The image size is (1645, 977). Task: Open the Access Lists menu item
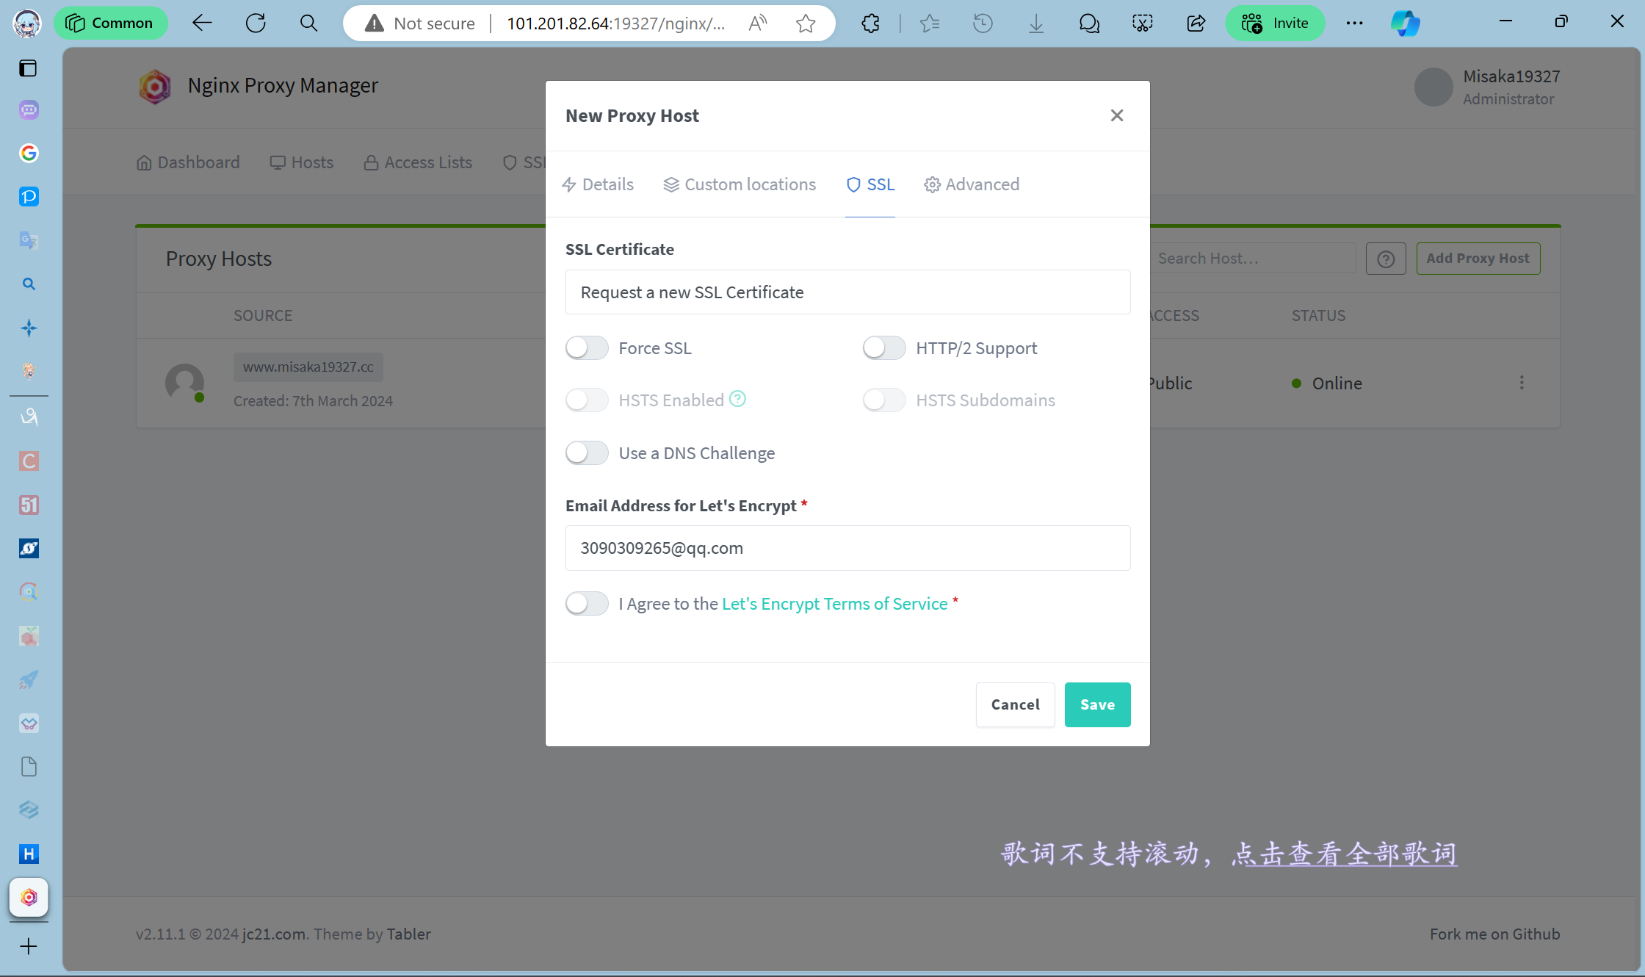pos(418,162)
